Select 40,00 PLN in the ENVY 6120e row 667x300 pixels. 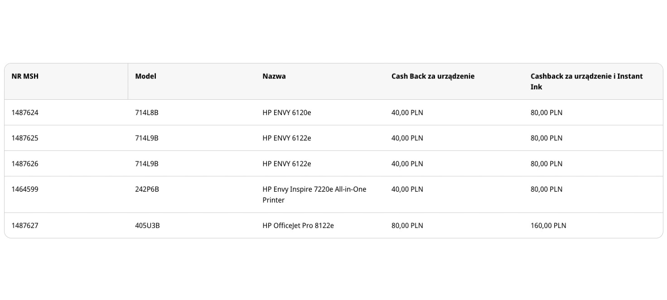pyautogui.click(x=407, y=112)
